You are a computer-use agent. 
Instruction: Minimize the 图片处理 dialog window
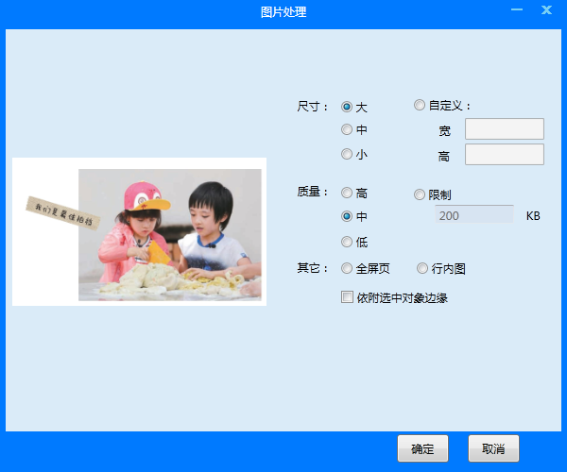point(517,10)
